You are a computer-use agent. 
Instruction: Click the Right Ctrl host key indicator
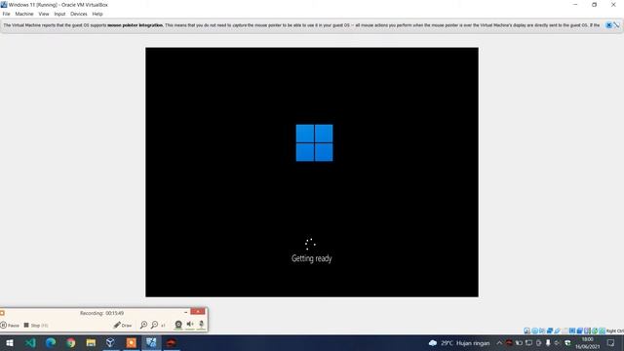coord(615,331)
